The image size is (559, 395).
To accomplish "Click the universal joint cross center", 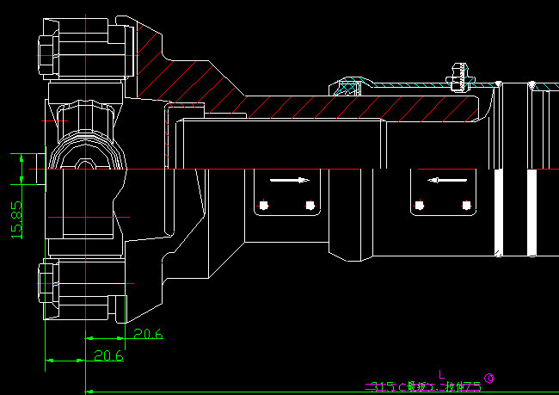I will pyautogui.click(x=85, y=162).
